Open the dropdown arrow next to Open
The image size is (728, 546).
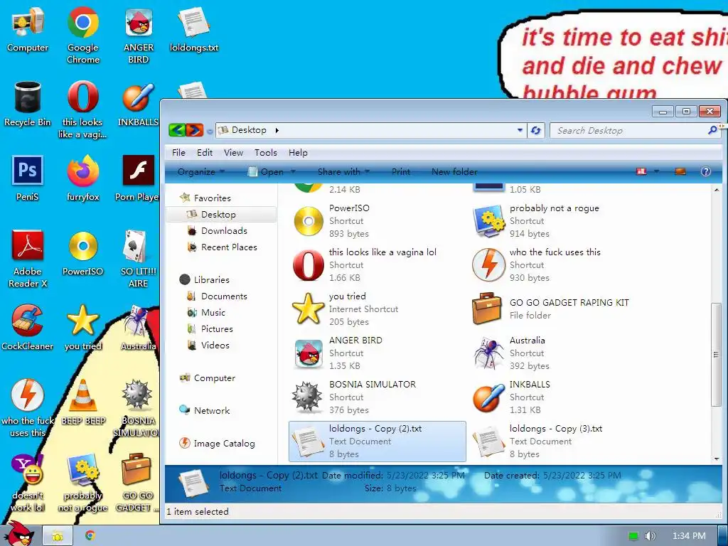(x=293, y=172)
